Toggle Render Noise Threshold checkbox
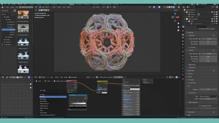219x123 pixels. [x=200, y=54]
